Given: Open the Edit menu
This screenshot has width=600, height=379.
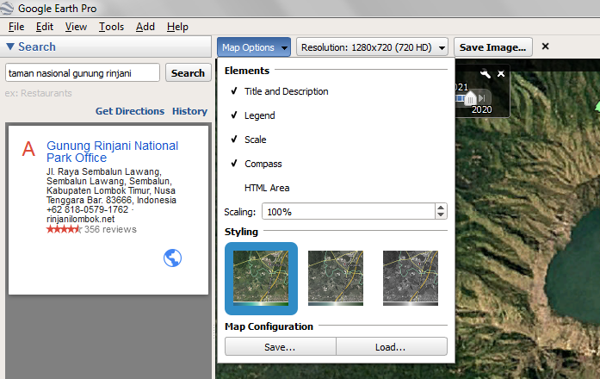Looking at the screenshot, I should tap(45, 27).
